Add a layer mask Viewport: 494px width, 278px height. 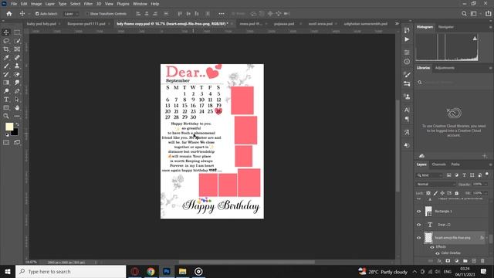(448, 261)
